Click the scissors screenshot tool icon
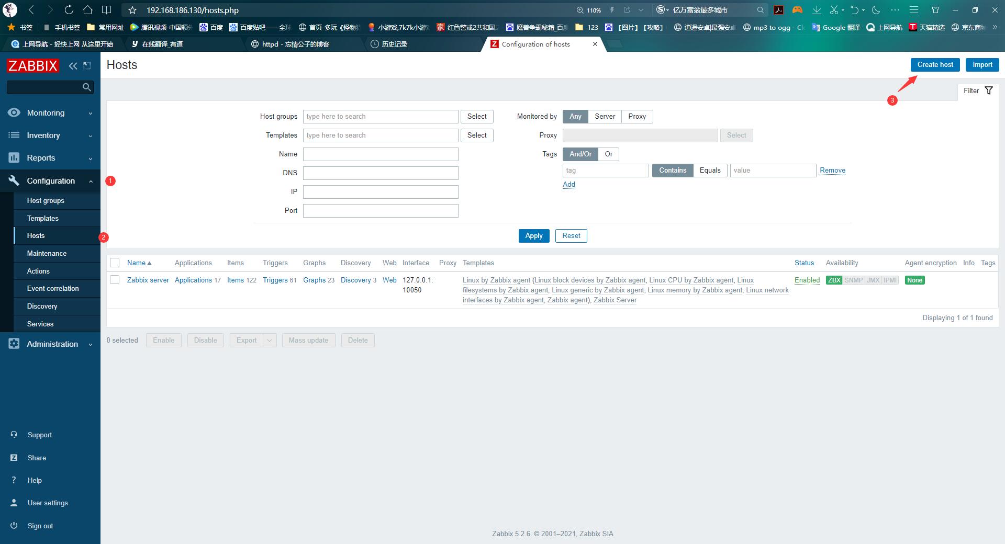The image size is (1005, 544). pos(834,10)
